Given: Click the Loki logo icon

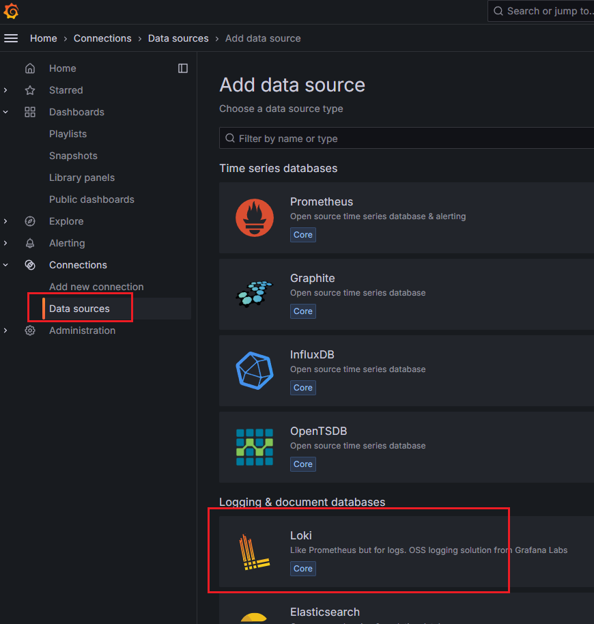Looking at the screenshot, I should point(255,552).
